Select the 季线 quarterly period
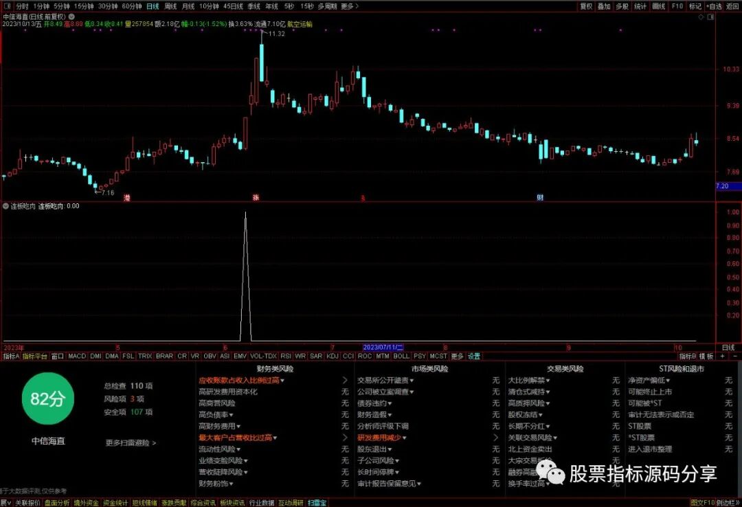 254,6
